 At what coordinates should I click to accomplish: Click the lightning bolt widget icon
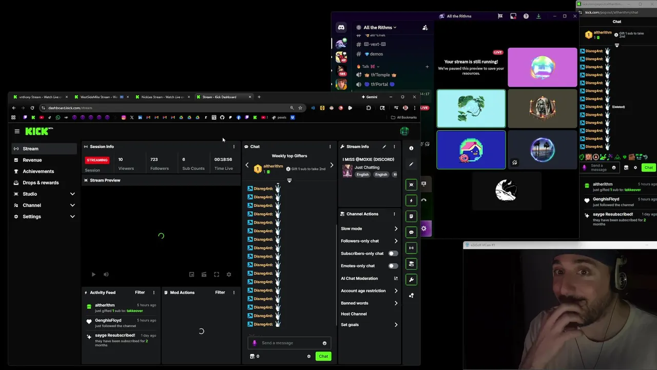411,200
